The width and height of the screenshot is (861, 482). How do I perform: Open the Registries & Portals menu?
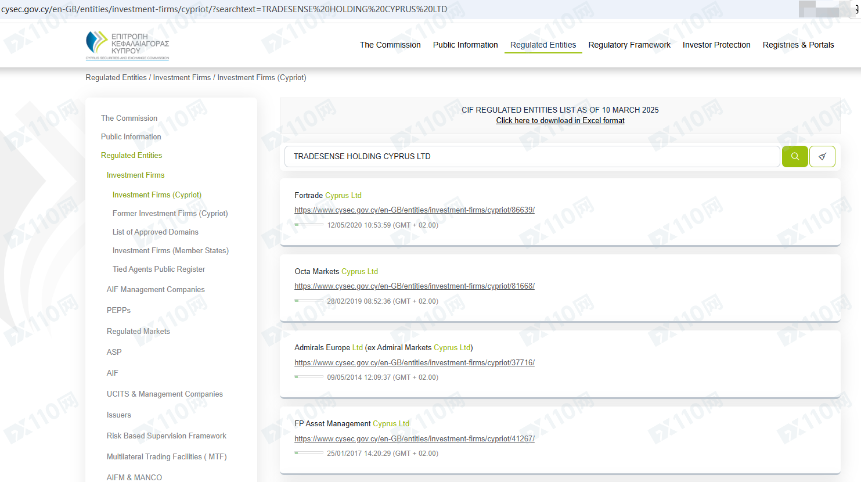[798, 45]
